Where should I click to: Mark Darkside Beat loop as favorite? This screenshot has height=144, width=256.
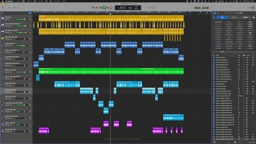(244, 84)
